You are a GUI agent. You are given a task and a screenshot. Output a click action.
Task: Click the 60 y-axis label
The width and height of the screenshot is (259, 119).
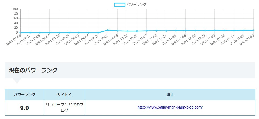[16, 19]
